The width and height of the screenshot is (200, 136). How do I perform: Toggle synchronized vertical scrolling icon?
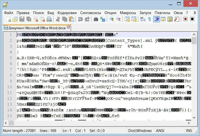127,19
